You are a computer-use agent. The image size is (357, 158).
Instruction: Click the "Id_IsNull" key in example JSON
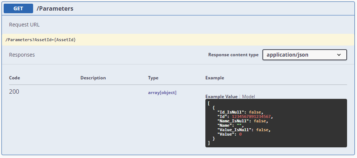point(232,112)
